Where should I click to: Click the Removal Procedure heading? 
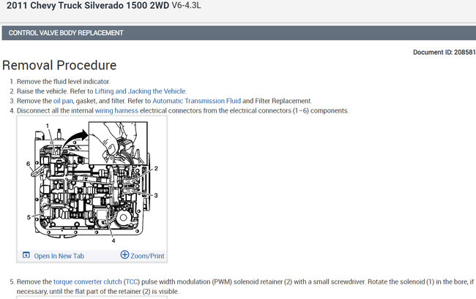[59, 65]
